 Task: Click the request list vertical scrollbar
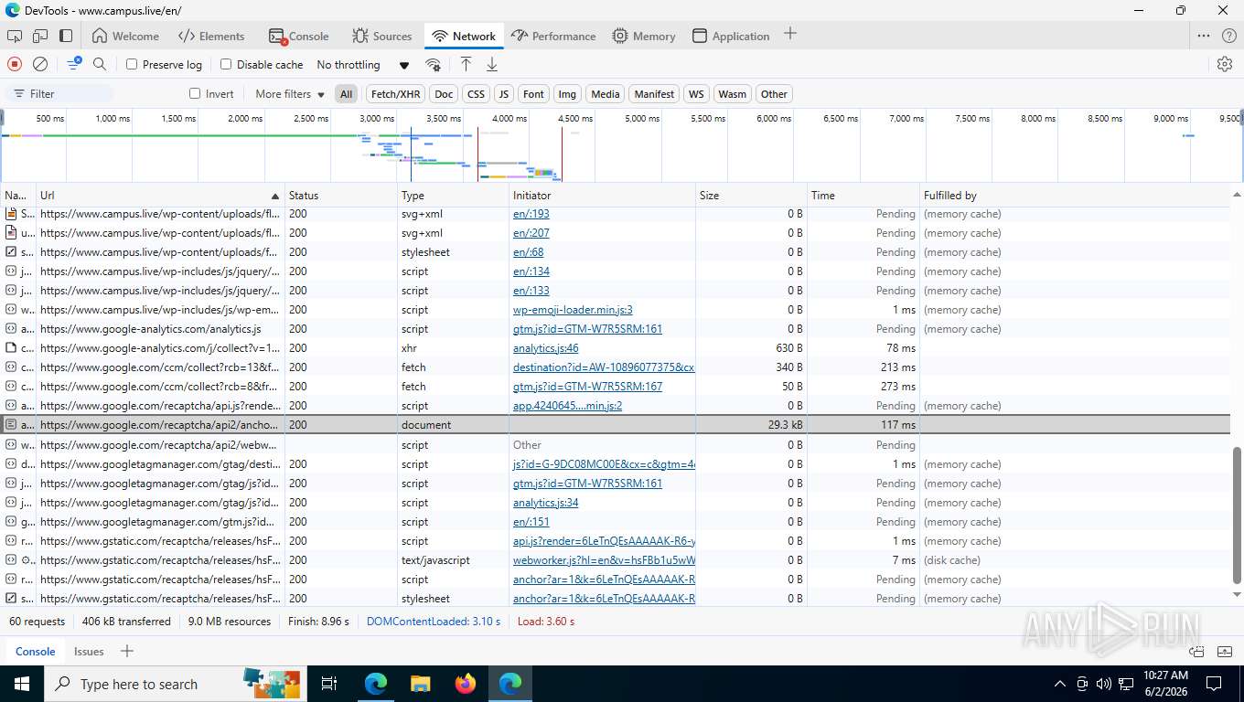tap(1237, 516)
